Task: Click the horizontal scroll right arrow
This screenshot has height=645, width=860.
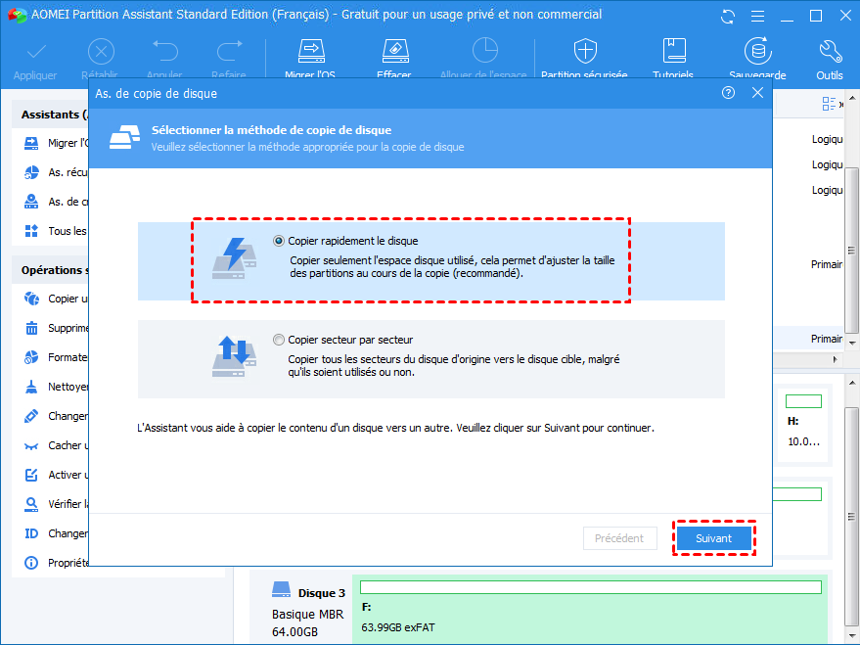Action: (x=835, y=360)
